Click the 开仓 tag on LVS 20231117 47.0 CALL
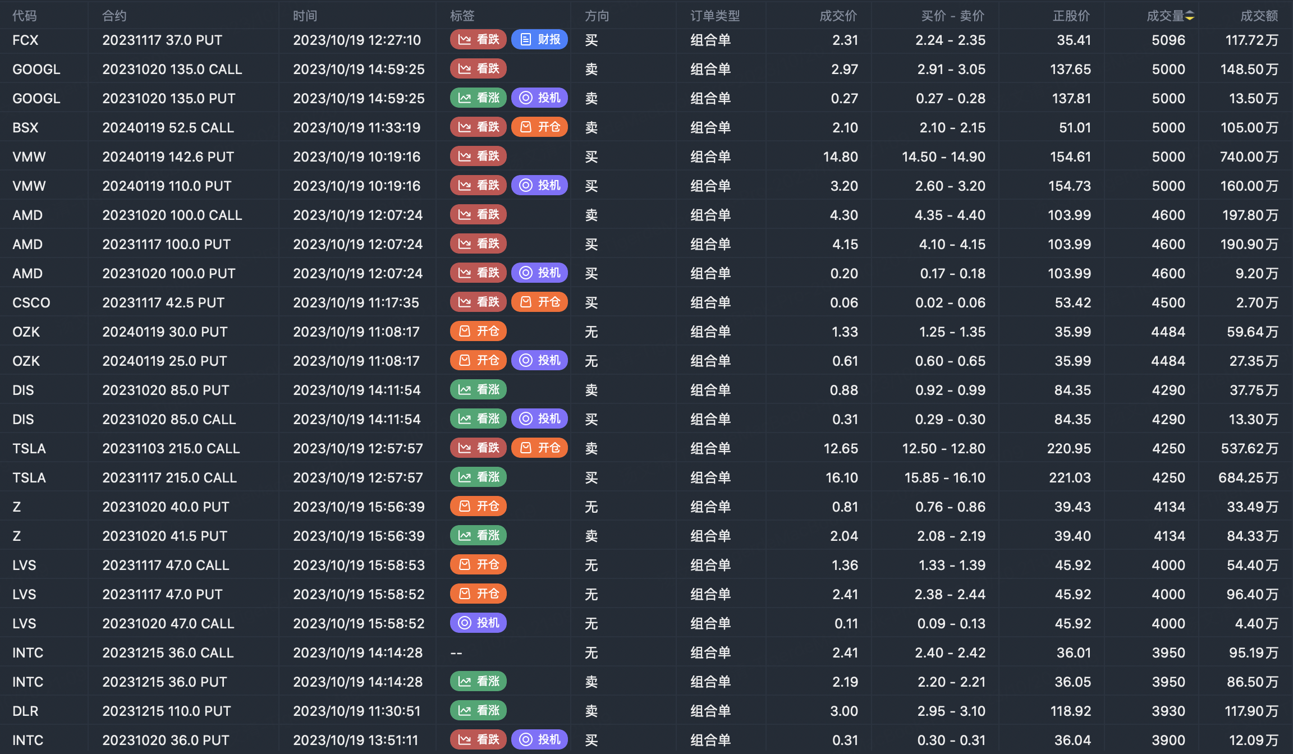This screenshot has height=754, width=1293. tap(478, 565)
